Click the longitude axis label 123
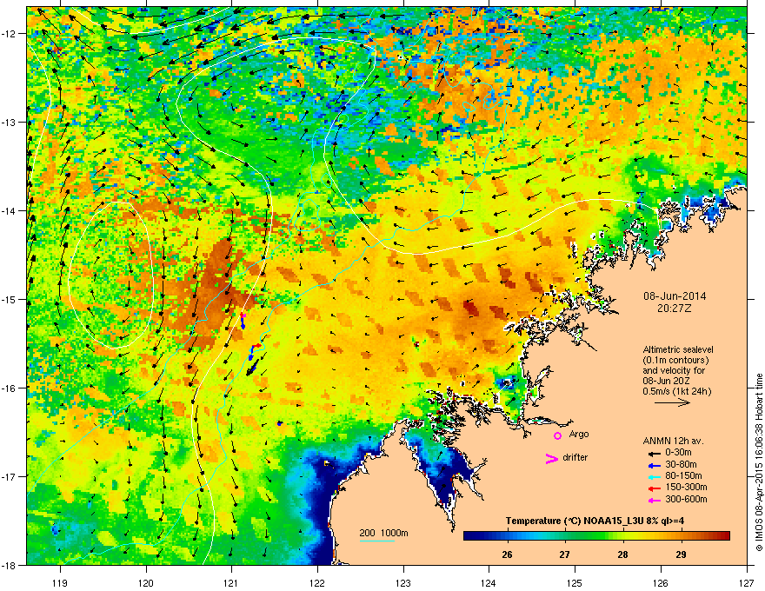Image resolution: width=765 pixels, height=591 pixels. coord(403,582)
